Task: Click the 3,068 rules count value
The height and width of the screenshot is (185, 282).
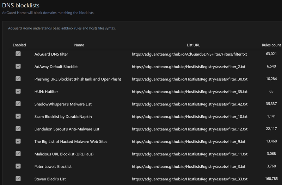Action: click(271, 154)
